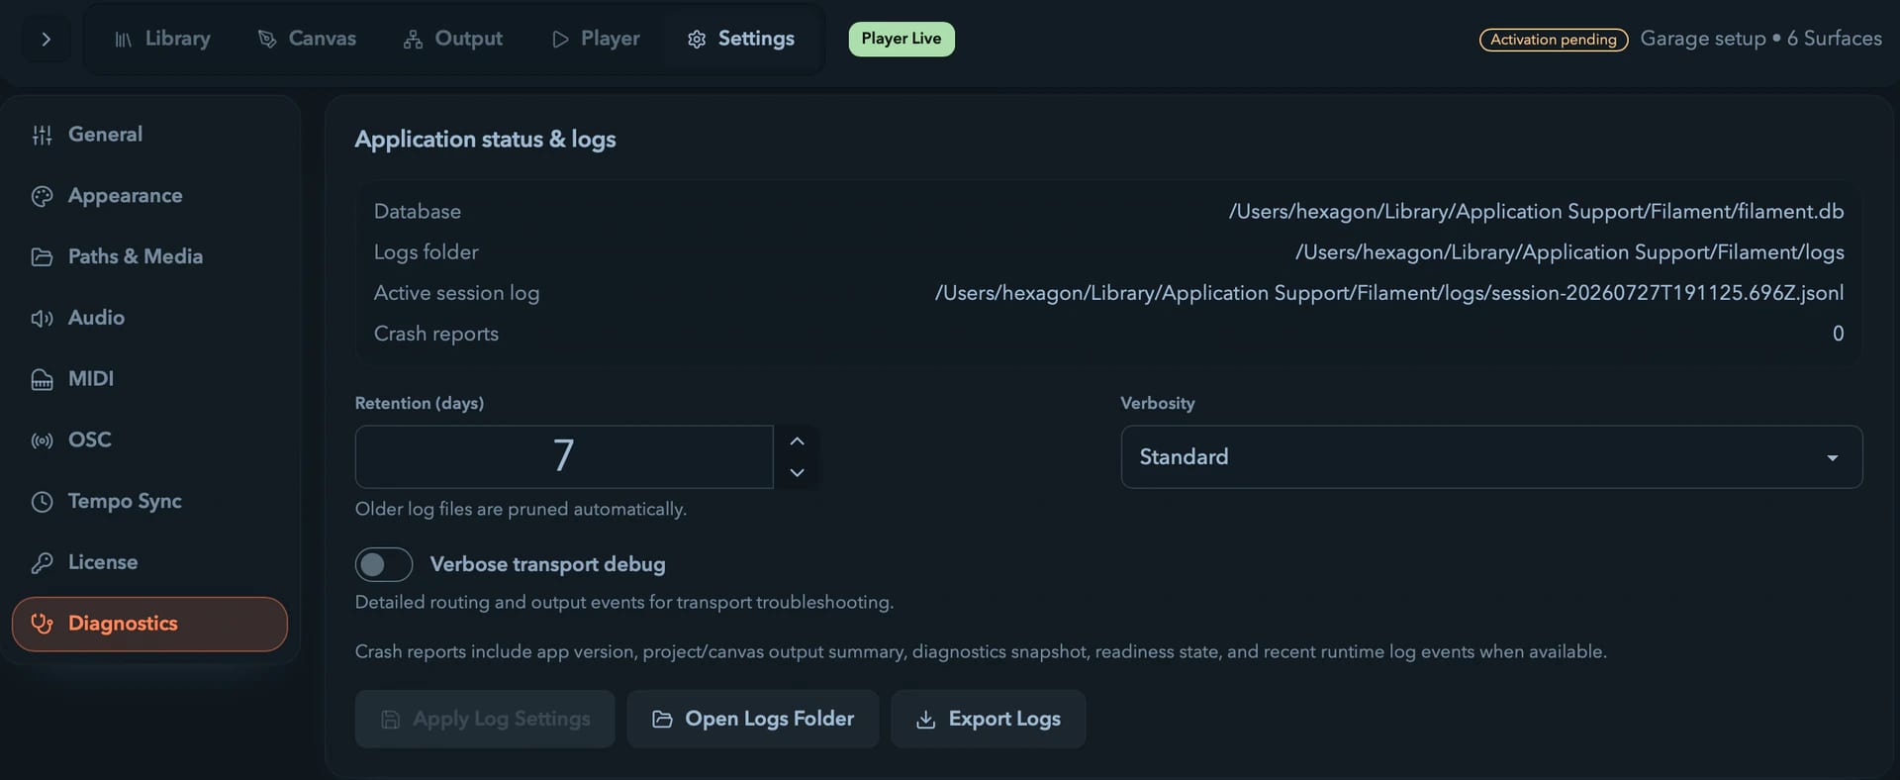This screenshot has width=1900, height=780.
Task: Click the General sliders icon
Action: tap(42, 135)
